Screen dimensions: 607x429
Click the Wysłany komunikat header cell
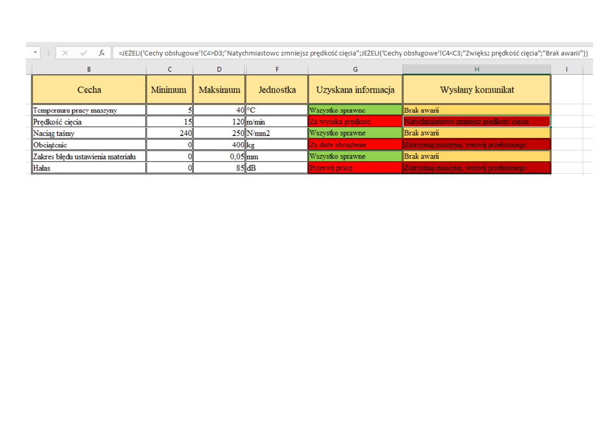(477, 89)
